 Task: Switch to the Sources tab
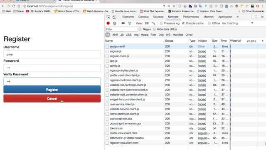[158, 17]
